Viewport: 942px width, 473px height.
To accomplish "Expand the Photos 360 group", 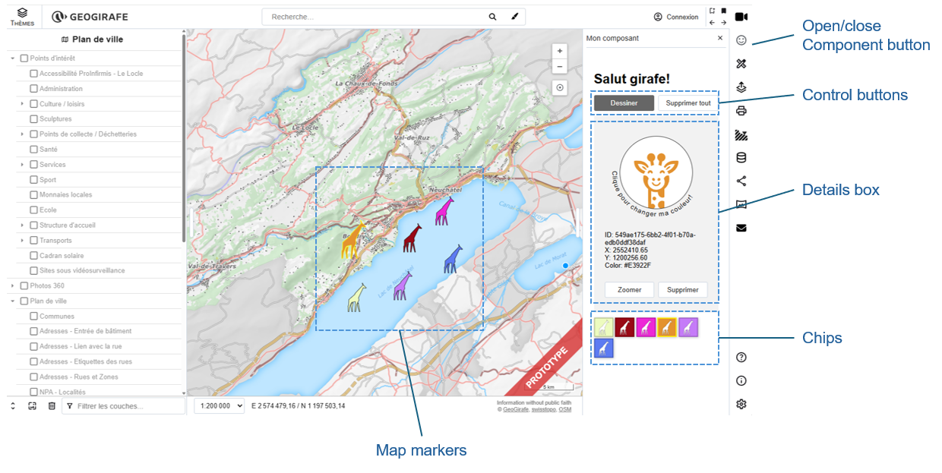I will click(13, 286).
